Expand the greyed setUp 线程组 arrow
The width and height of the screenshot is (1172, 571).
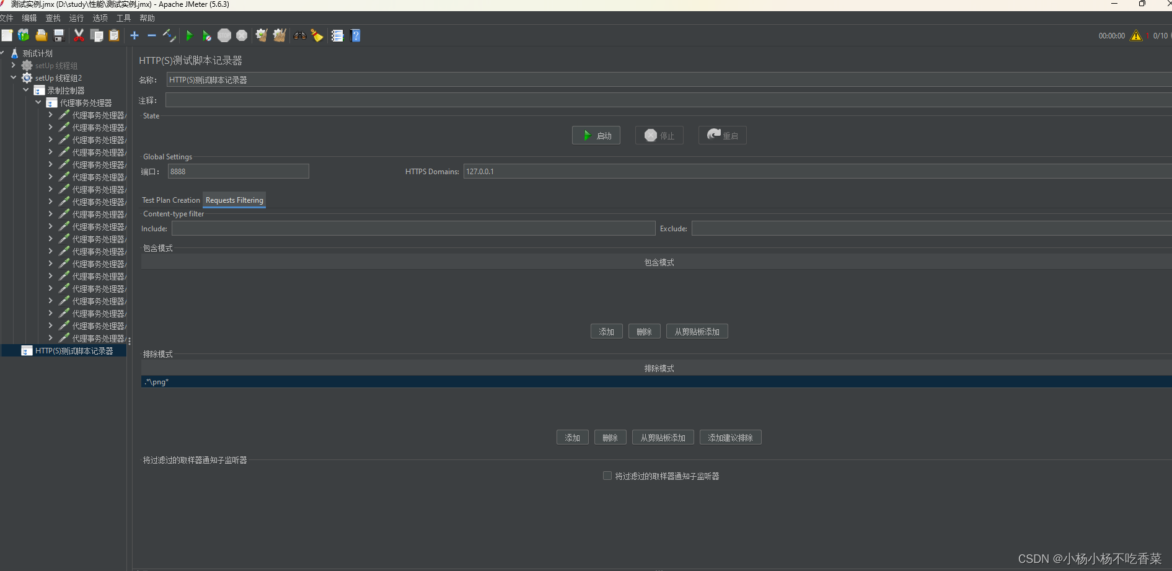[x=14, y=65]
